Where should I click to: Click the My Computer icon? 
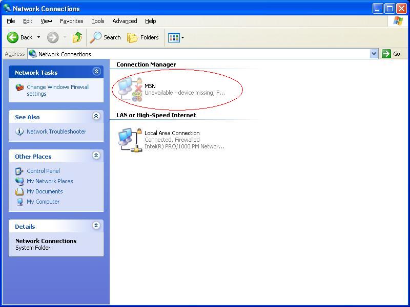pyautogui.click(x=19, y=202)
